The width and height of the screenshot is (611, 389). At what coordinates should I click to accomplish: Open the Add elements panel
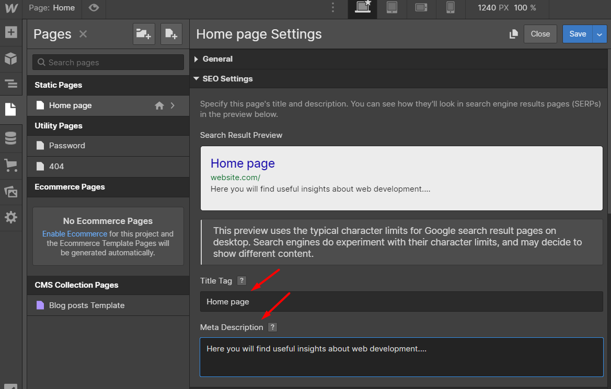[x=11, y=32]
